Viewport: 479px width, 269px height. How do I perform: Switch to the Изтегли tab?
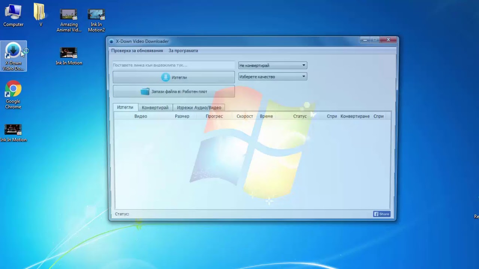[x=125, y=107]
